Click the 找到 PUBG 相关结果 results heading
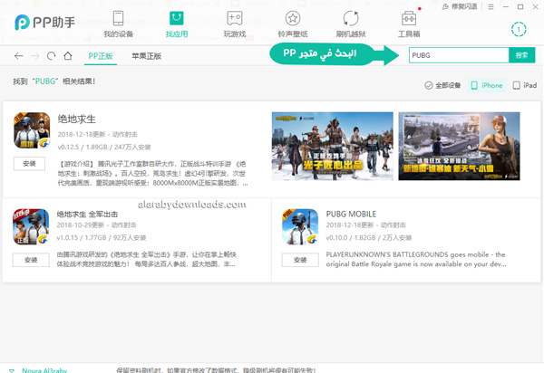Image resolution: width=544 pixels, height=373 pixels. 54,81
